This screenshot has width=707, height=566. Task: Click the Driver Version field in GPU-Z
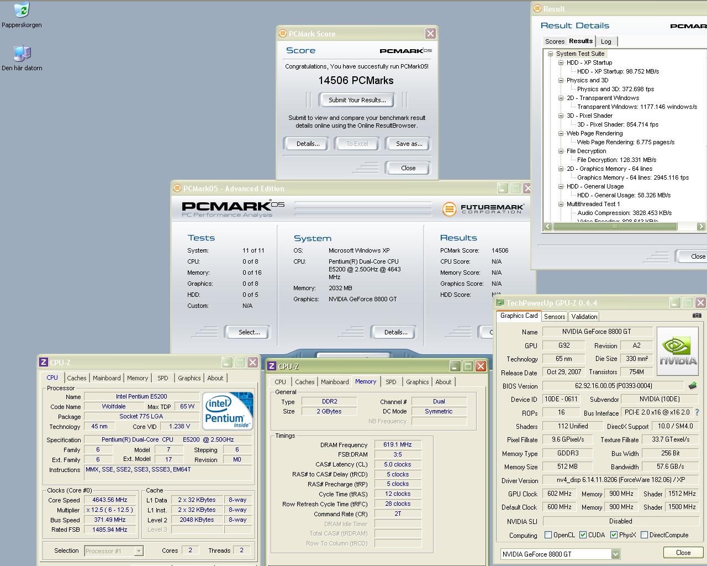[621, 480]
